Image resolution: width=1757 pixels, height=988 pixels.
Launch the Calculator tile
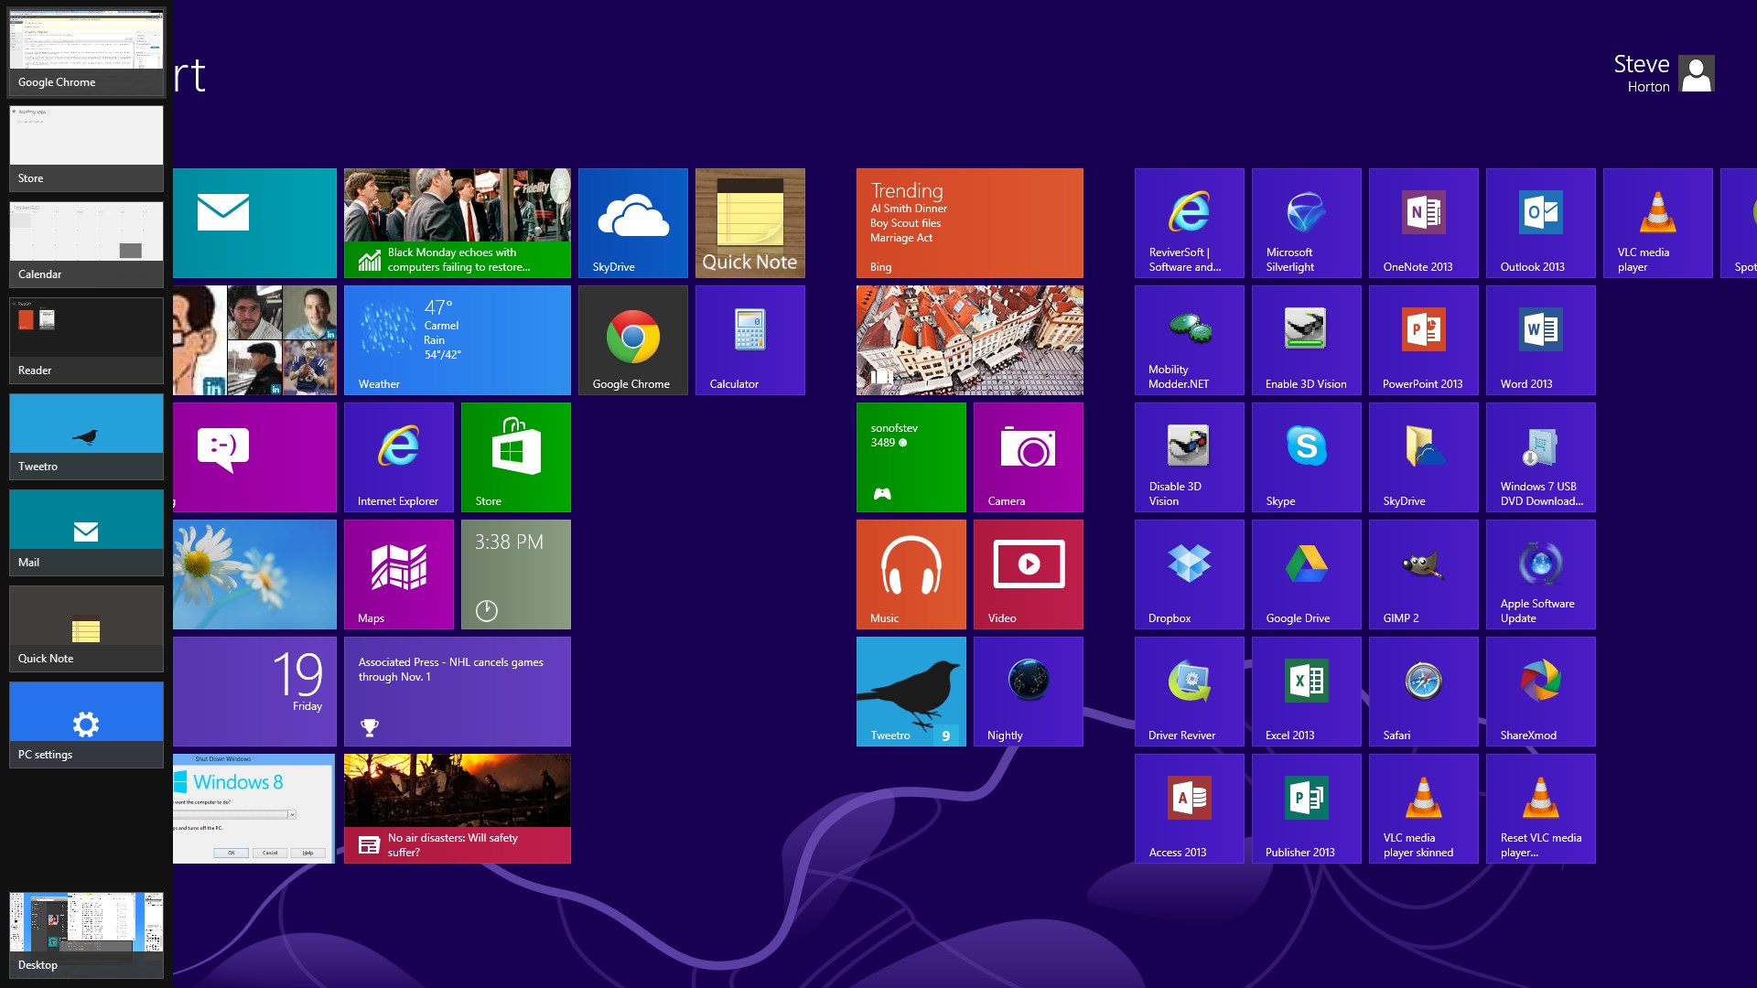pos(750,340)
